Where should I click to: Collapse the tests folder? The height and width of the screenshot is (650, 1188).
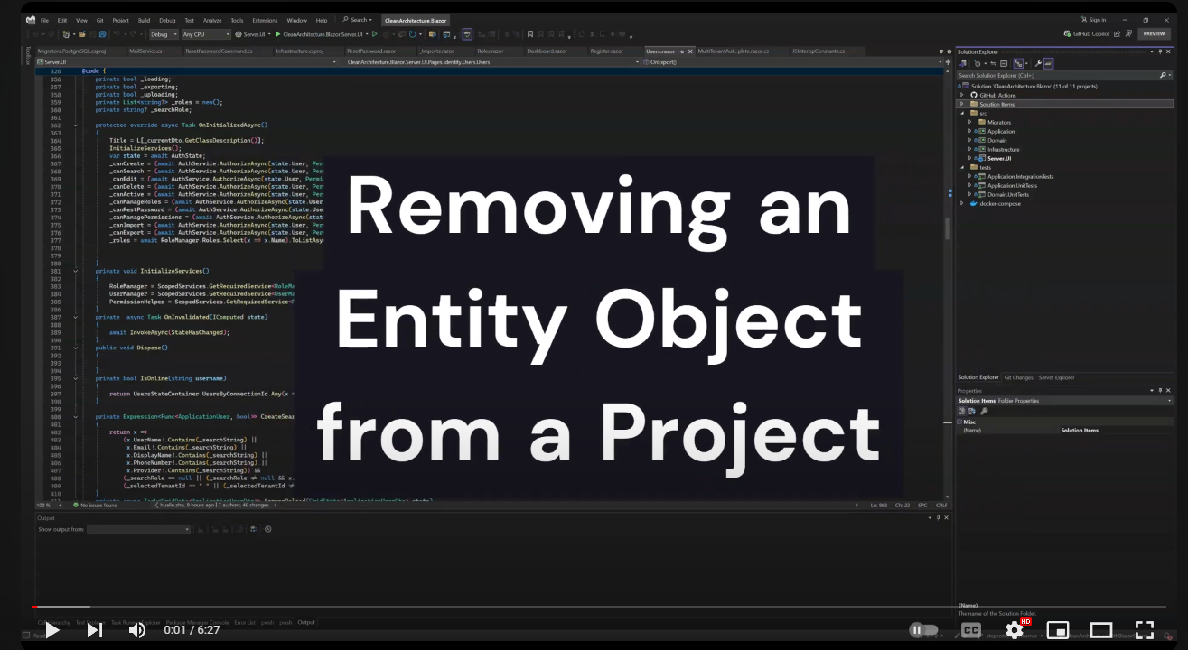962,167
